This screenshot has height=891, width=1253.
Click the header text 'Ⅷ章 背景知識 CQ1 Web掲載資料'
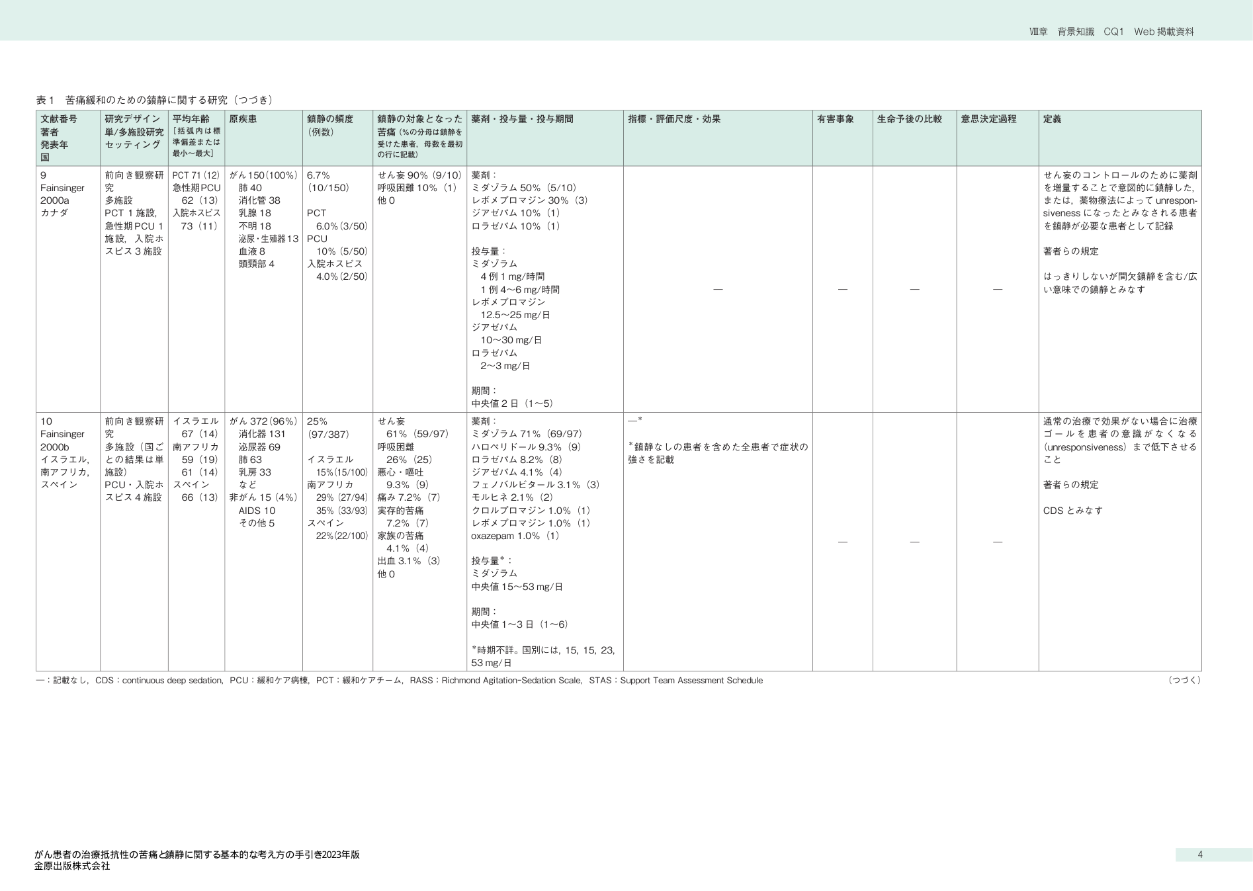tap(1111, 32)
